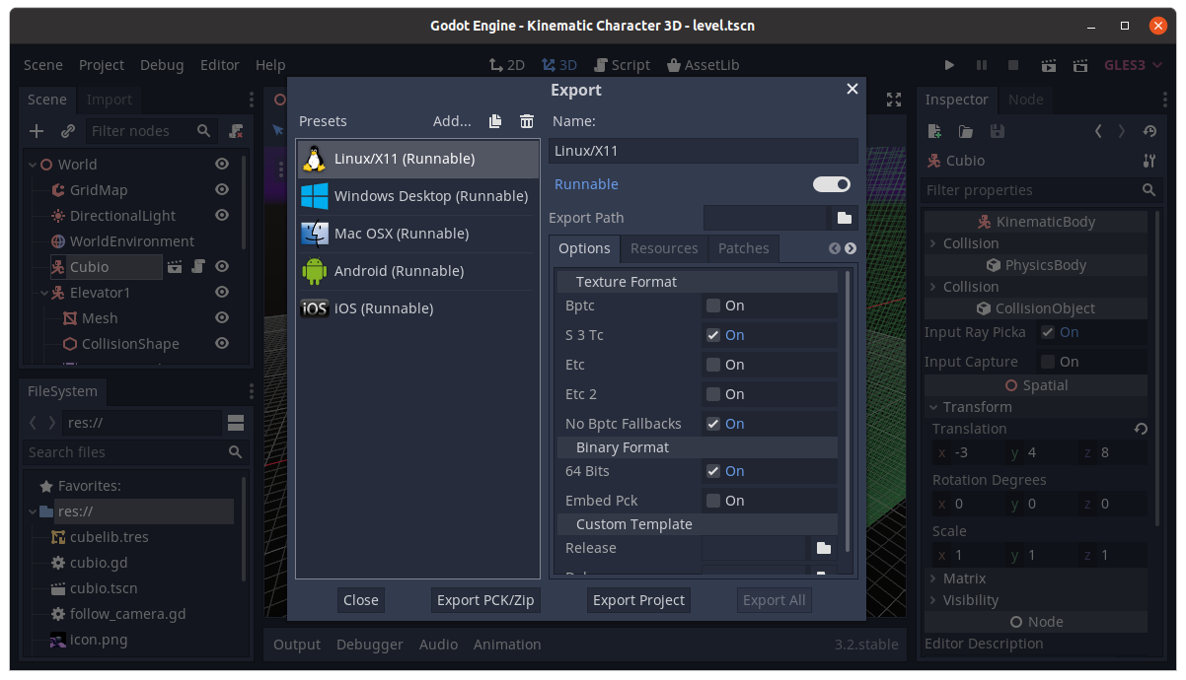Open Cubio's scene in editor icon
The height and width of the screenshot is (680, 1186).
175,266
